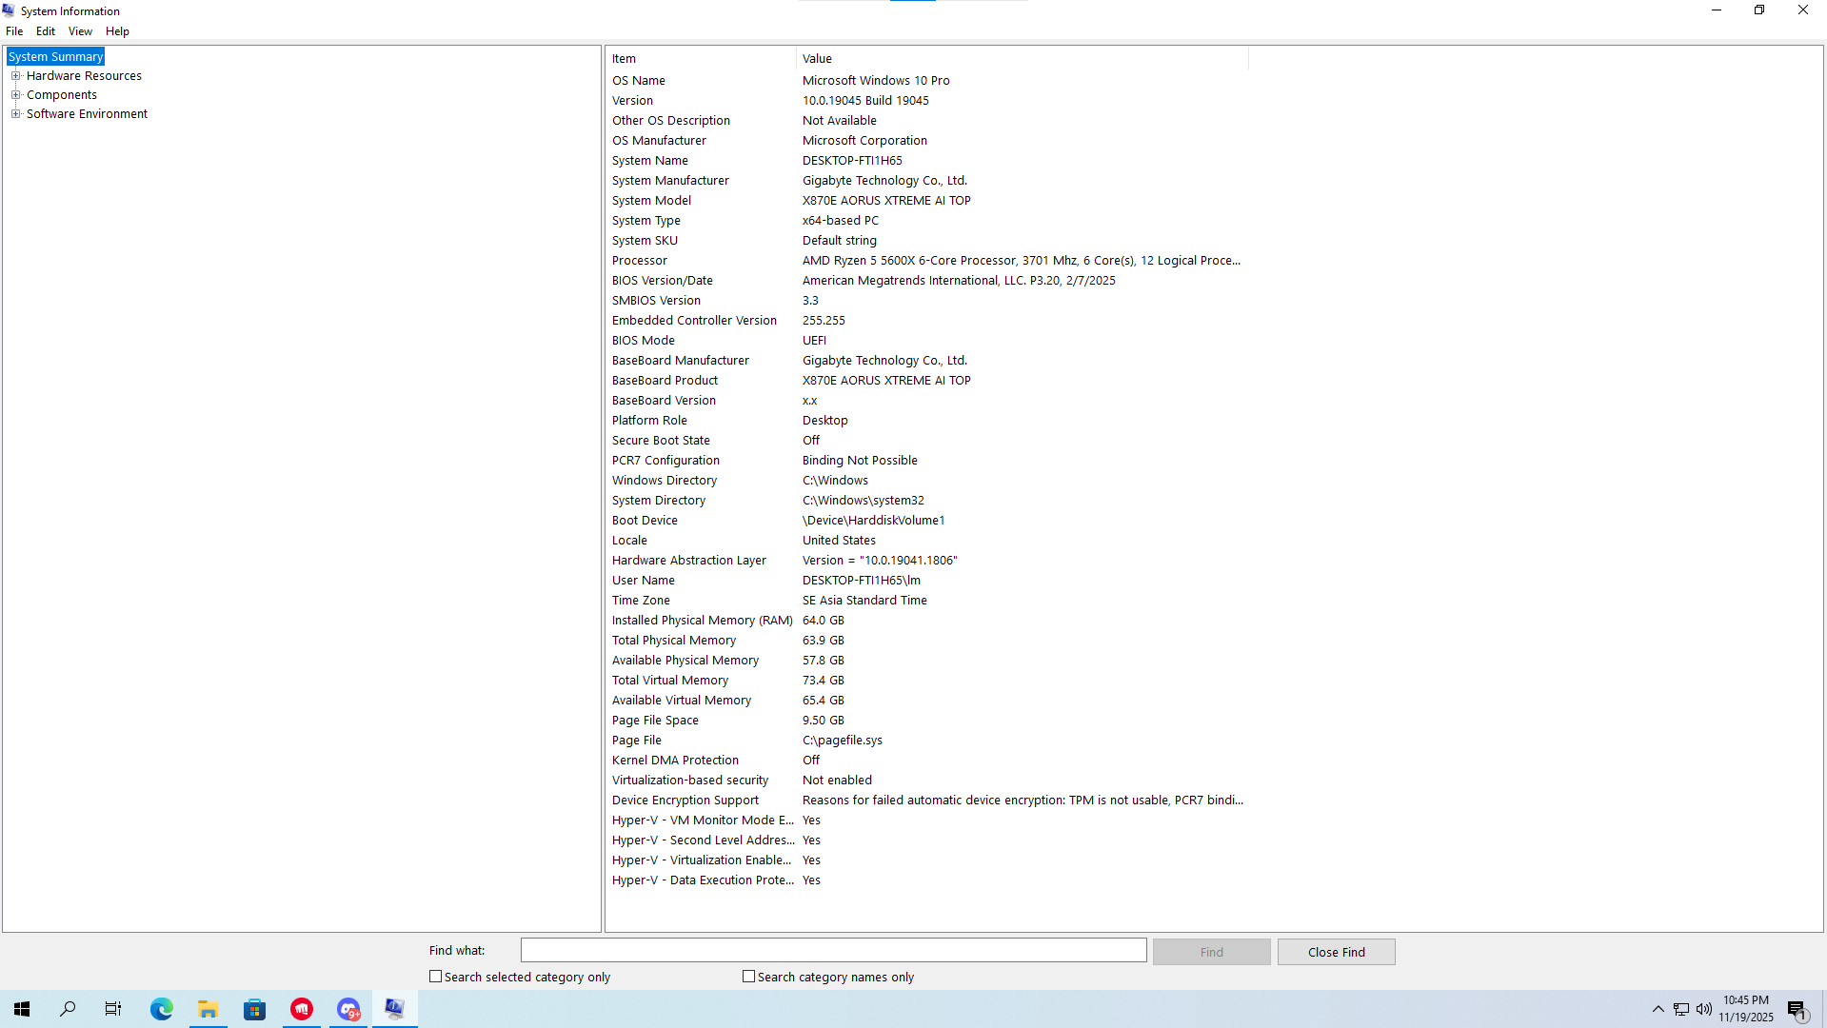
Task: Select System Summary in the tree
Action: [55, 57]
